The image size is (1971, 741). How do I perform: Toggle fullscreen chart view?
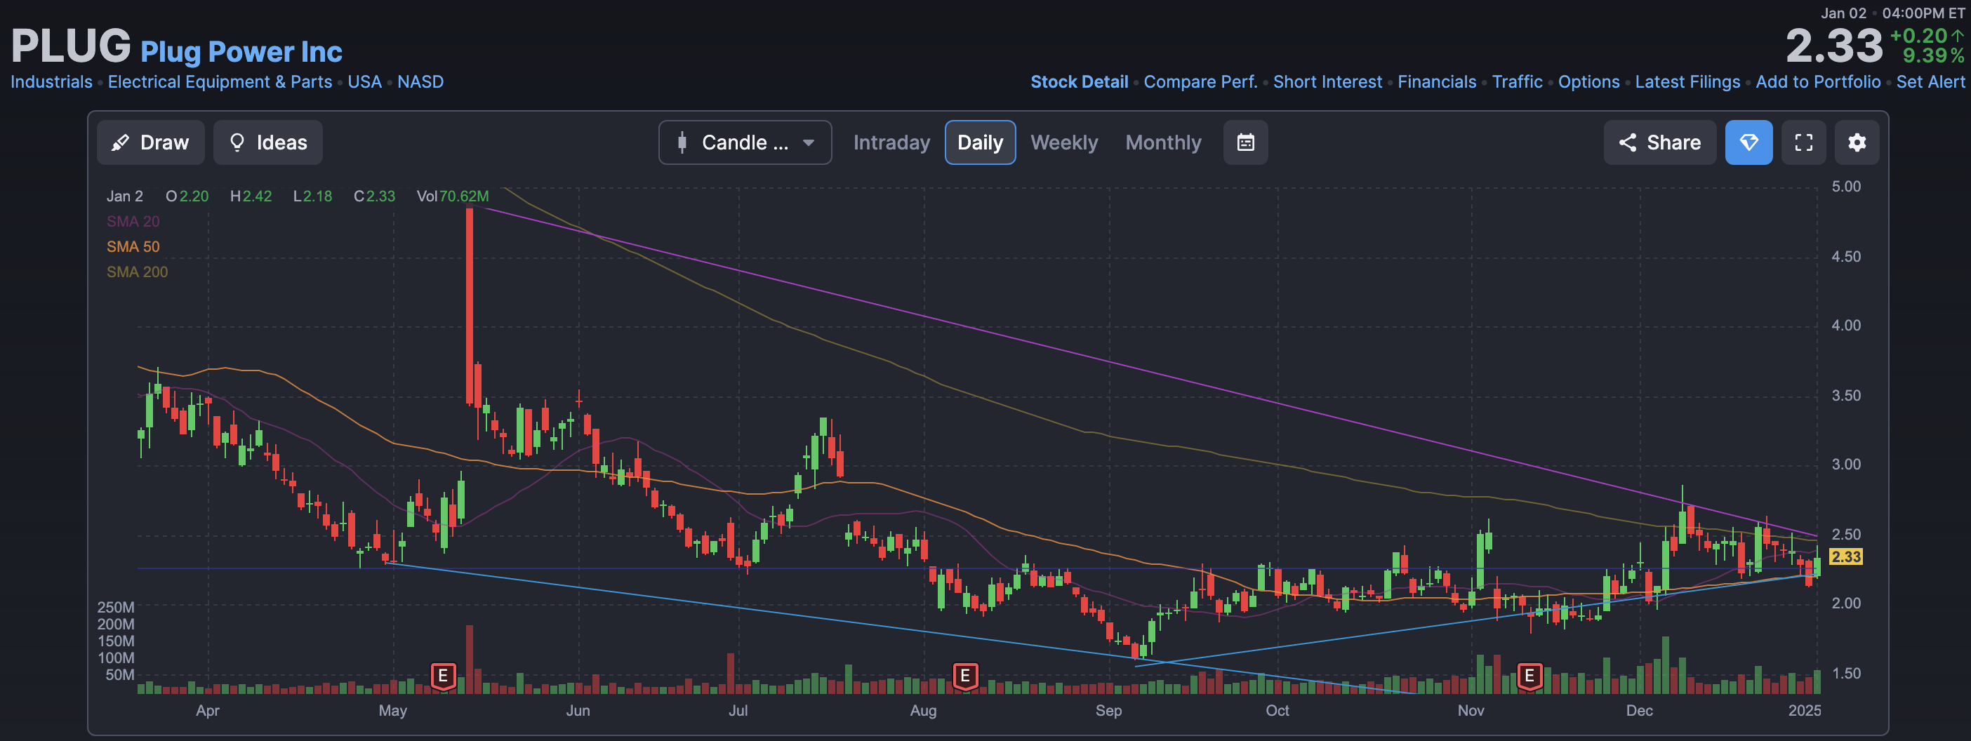[1803, 142]
